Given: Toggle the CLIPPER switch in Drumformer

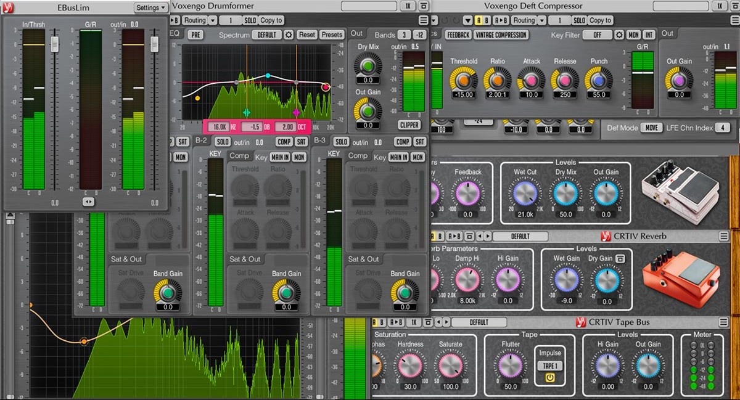Looking at the screenshot, I should click(x=409, y=124).
